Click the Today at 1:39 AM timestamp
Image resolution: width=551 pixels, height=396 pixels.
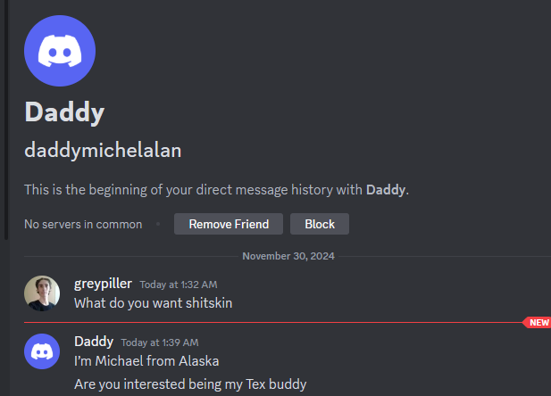click(x=160, y=342)
